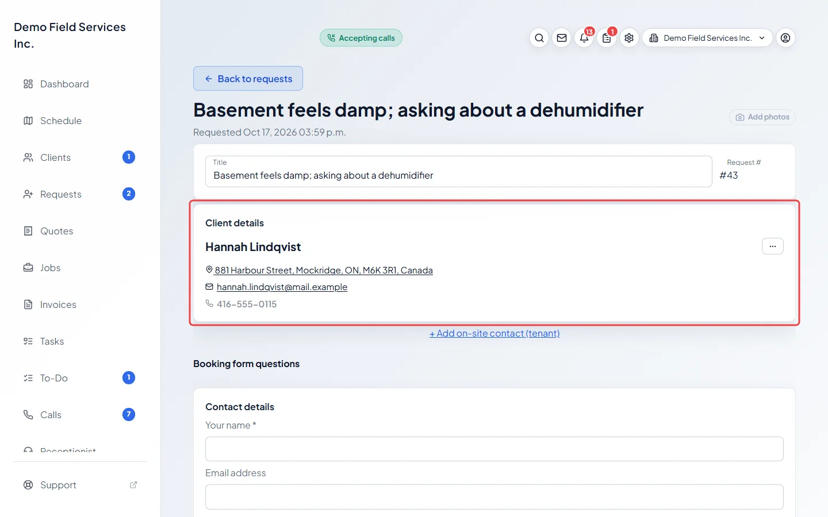Click the Requests badge showing 2
828x517 pixels.
[x=129, y=194]
